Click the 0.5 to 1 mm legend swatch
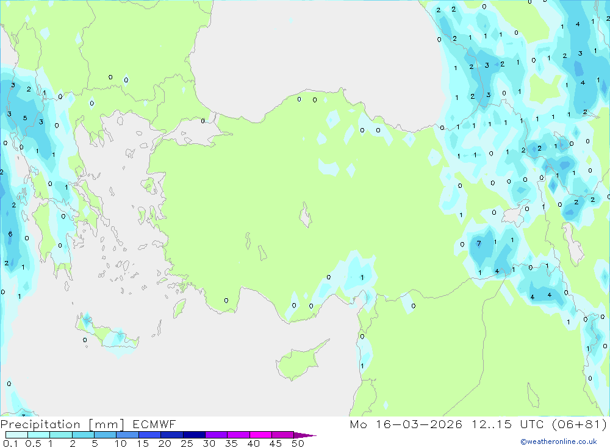Viewport: 610px width, 447px height. click(x=38, y=435)
